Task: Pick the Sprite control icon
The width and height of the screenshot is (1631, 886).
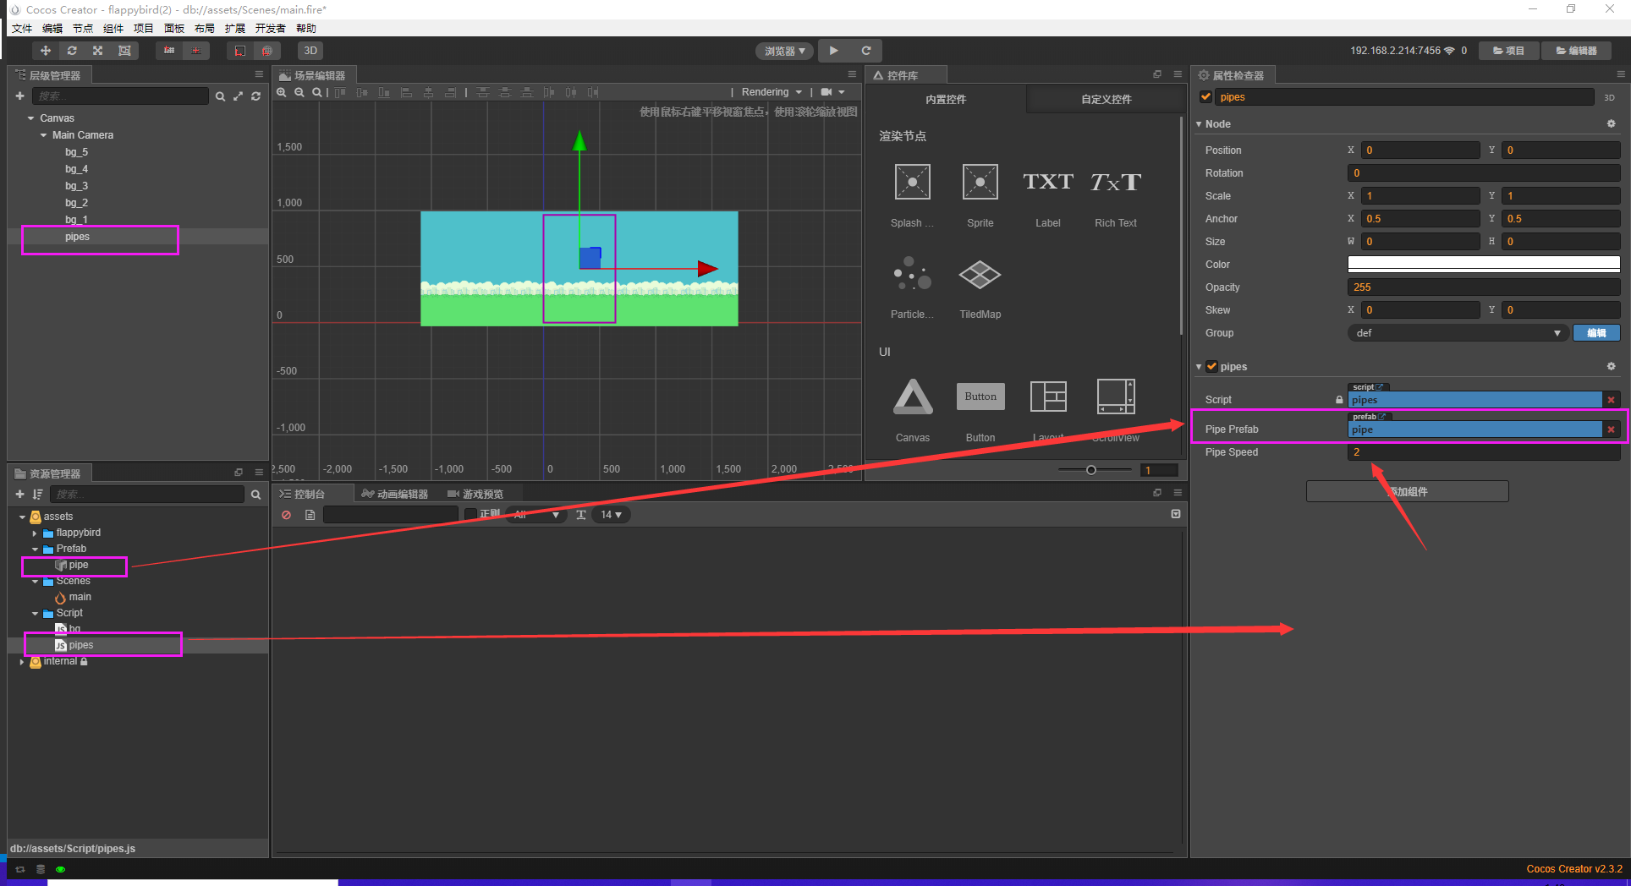Action: (980, 182)
